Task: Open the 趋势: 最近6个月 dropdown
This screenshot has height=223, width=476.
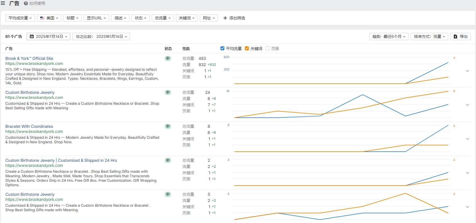Action: pyautogui.click(x=389, y=37)
